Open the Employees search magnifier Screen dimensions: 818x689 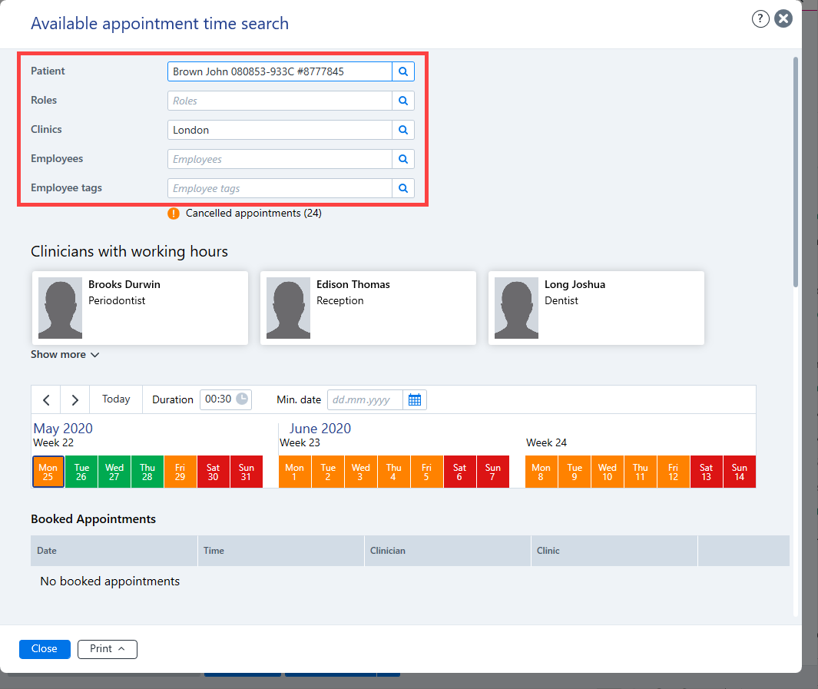[x=403, y=159]
